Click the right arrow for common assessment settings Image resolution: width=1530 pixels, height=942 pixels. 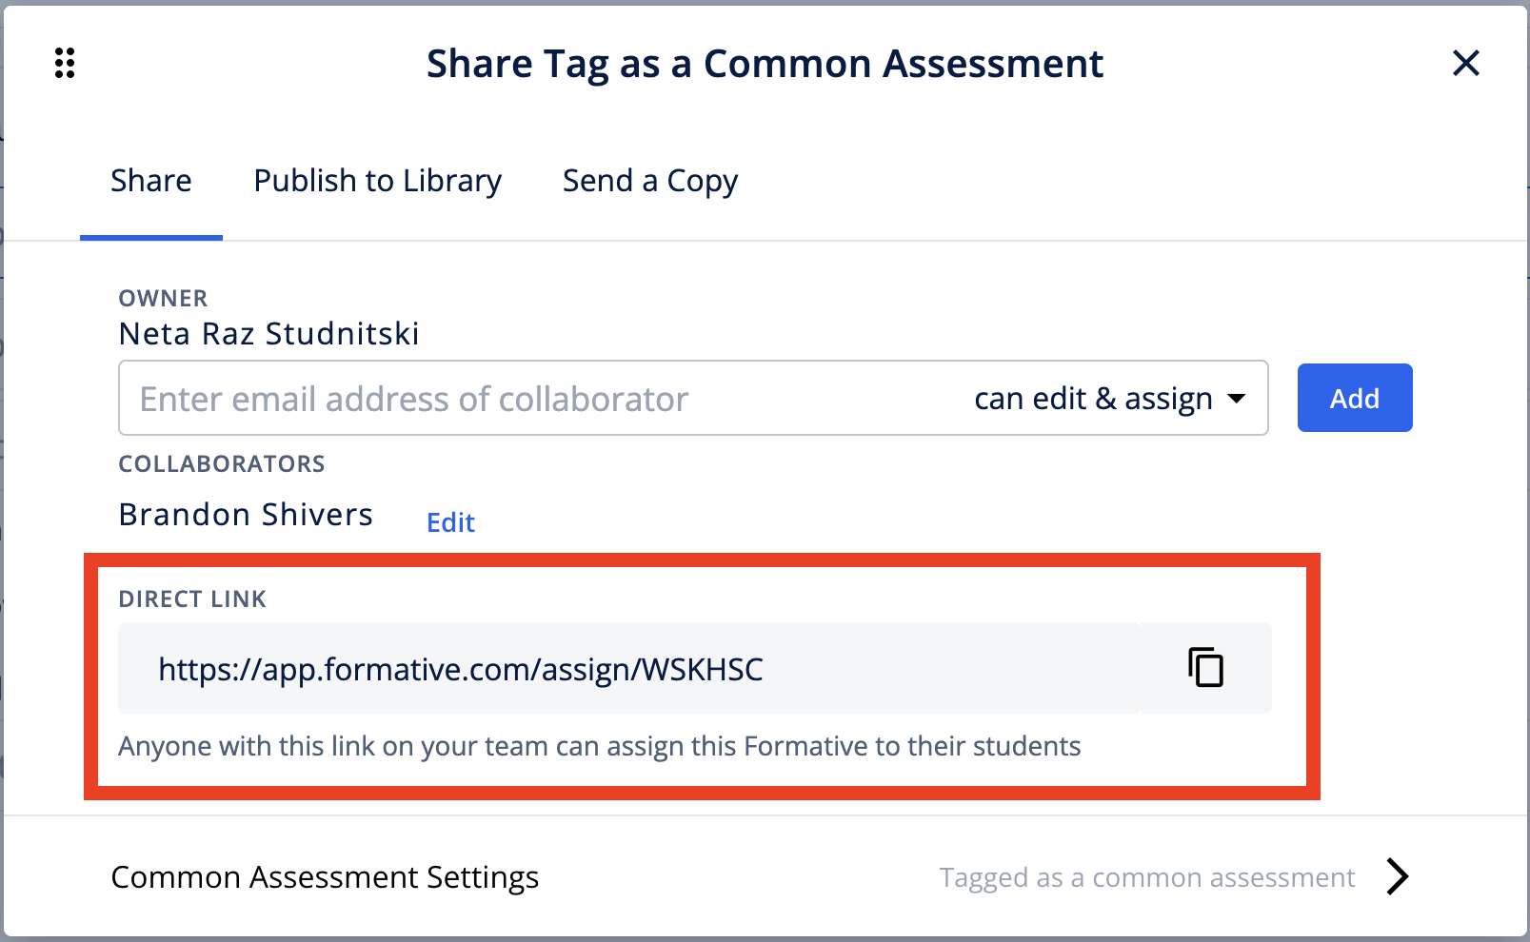coord(1396,876)
